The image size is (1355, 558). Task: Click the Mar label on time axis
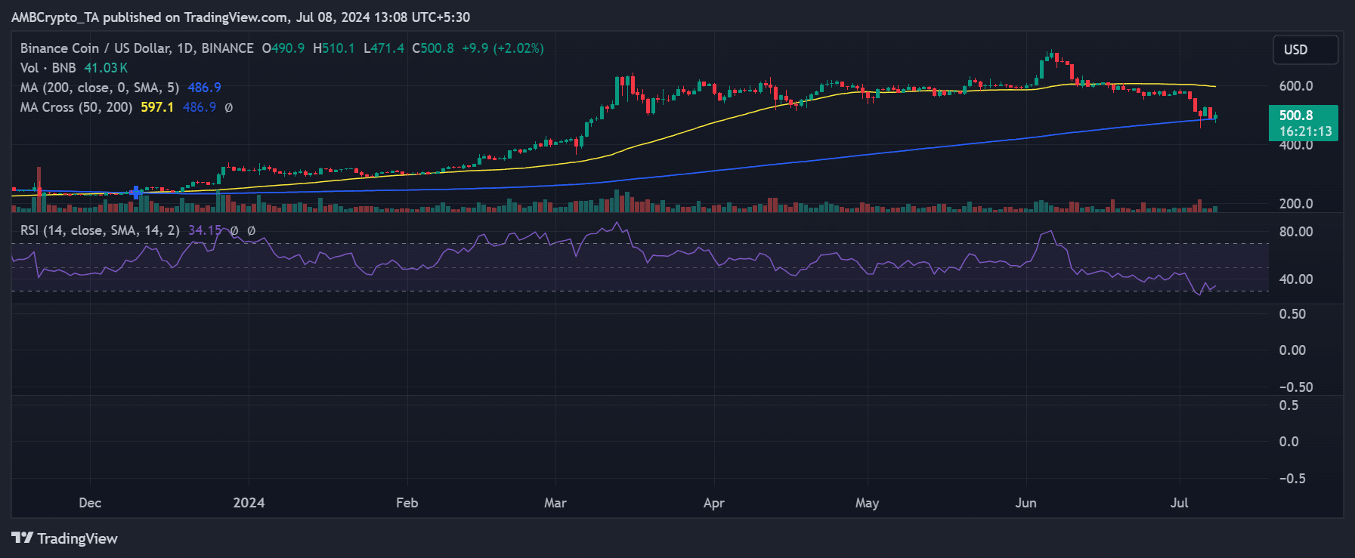(x=555, y=503)
